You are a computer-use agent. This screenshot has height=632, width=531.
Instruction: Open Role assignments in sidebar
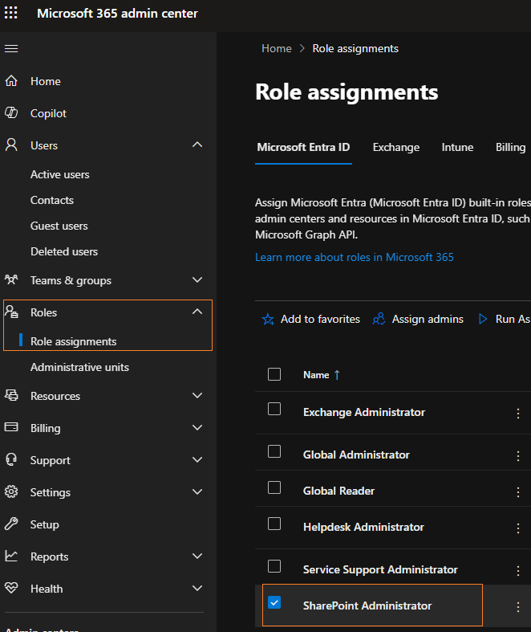(73, 341)
